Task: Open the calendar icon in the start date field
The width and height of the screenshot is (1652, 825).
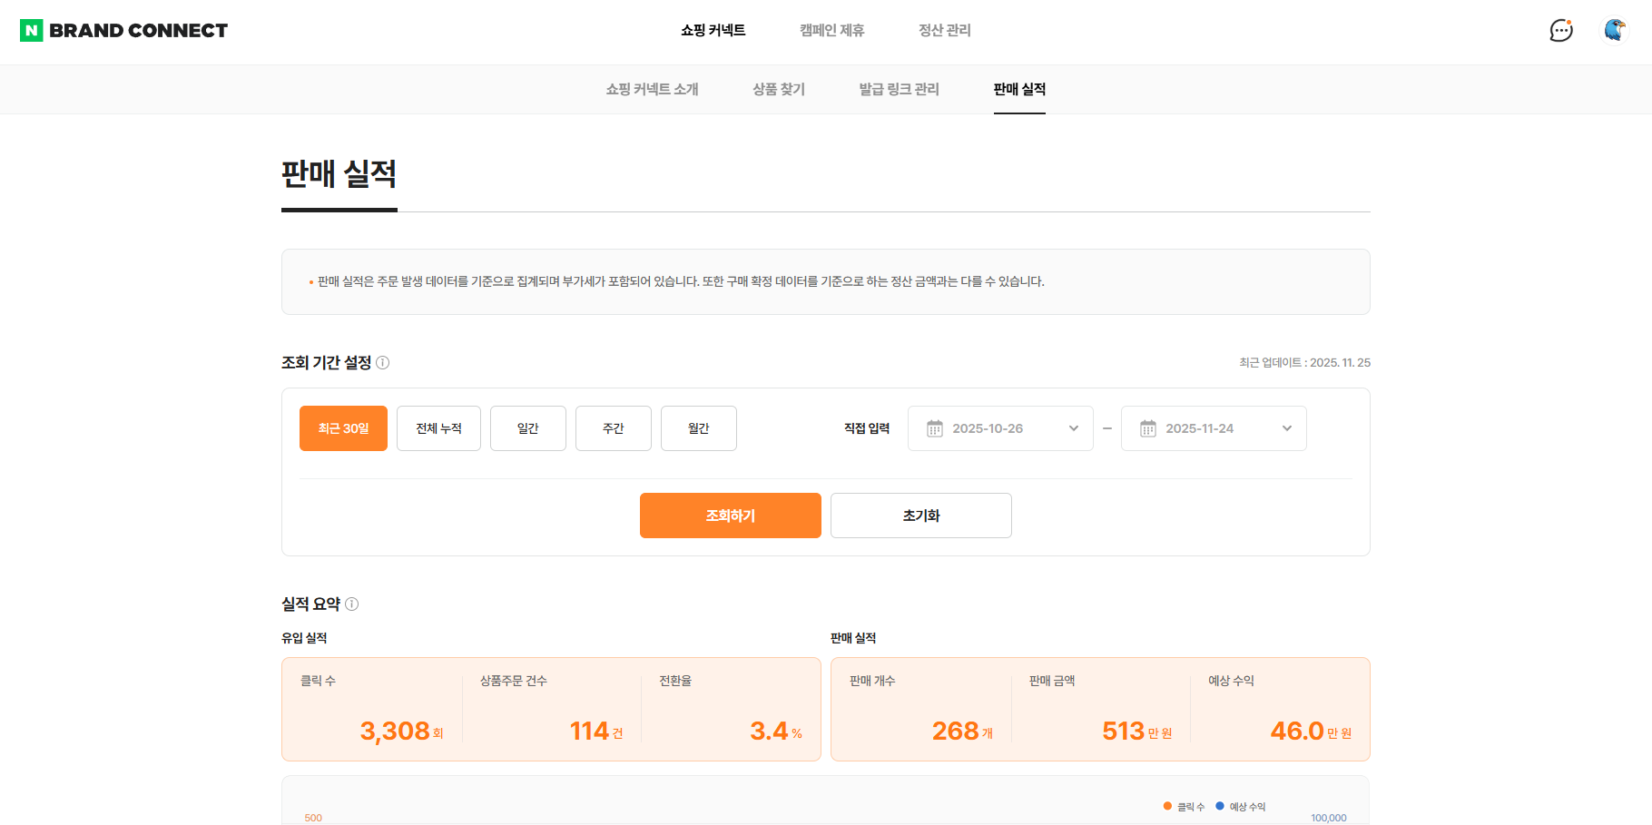Action: pos(936,427)
